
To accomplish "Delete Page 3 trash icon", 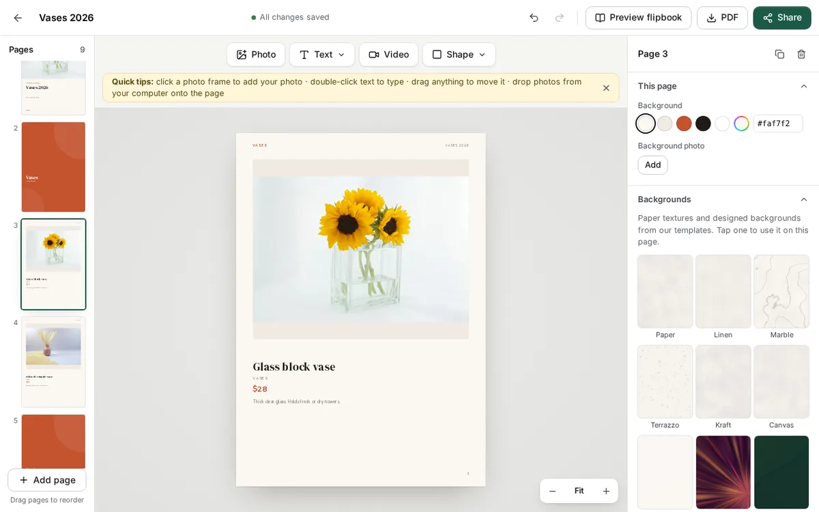I will coord(801,54).
